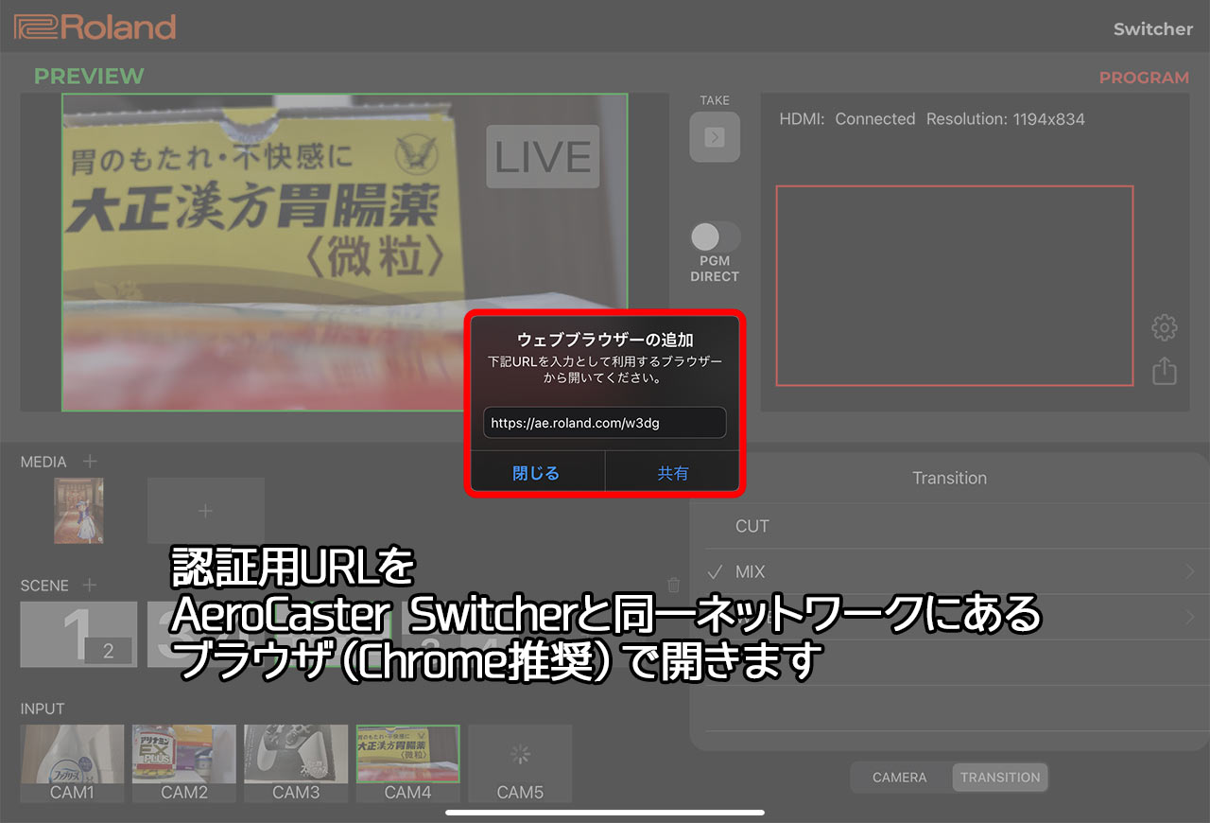Viewport: 1210px width, 823px height.
Task: Select the CAM3 input
Action: pyautogui.click(x=296, y=763)
